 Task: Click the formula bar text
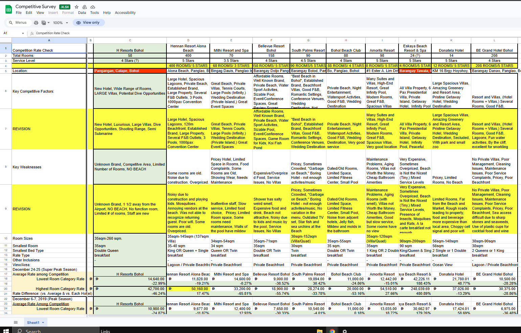[53, 33]
